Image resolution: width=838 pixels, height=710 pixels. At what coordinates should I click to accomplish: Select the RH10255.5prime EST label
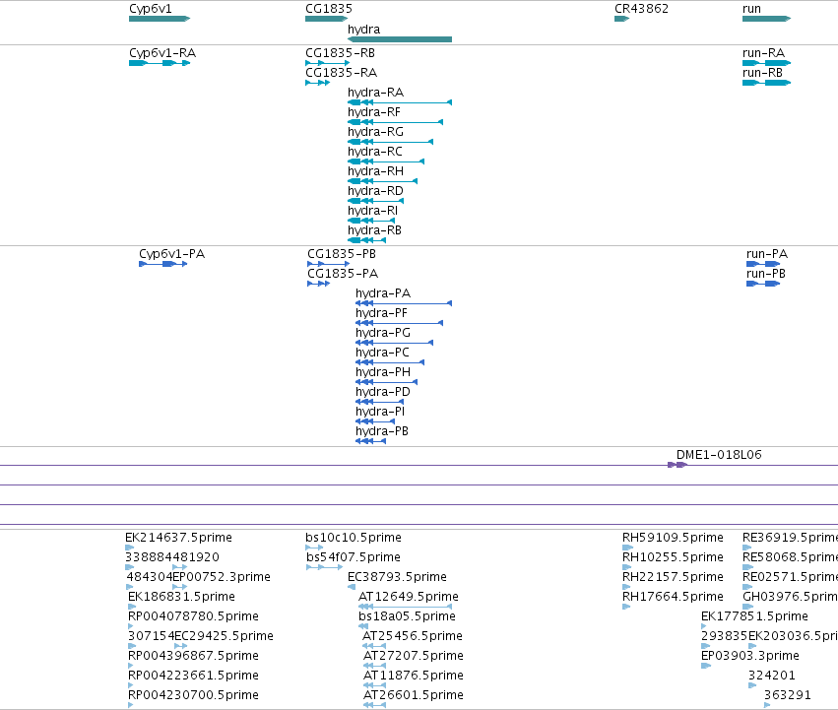(x=673, y=557)
